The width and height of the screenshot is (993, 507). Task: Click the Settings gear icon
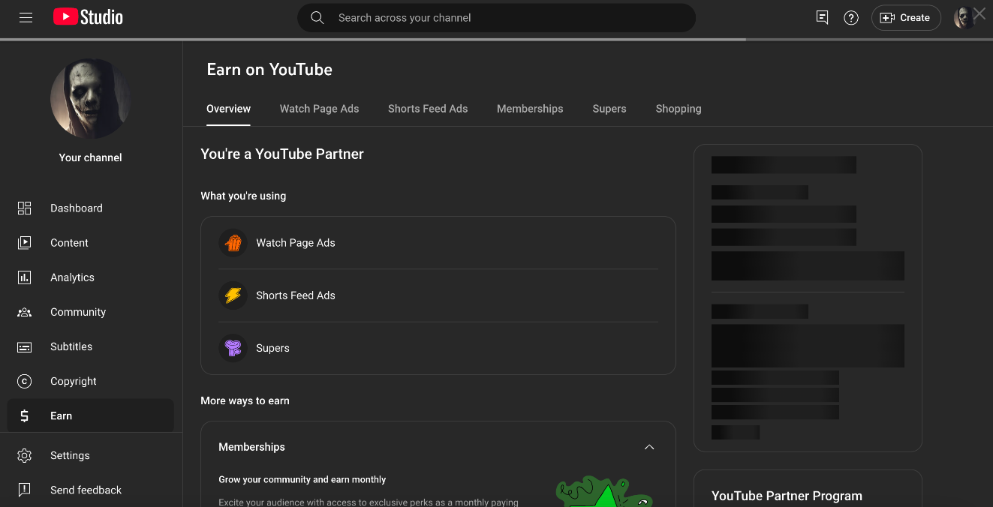[x=24, y=455]
